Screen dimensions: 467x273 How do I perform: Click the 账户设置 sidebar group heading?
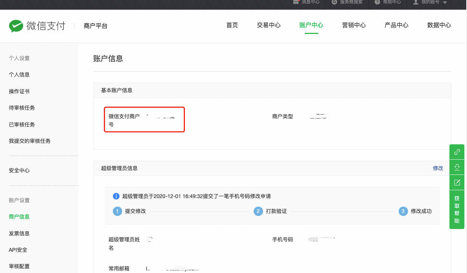click(x=19, y=200)
